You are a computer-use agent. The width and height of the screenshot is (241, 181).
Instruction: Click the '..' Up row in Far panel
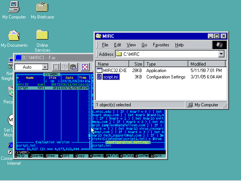[x=53, y=81]
